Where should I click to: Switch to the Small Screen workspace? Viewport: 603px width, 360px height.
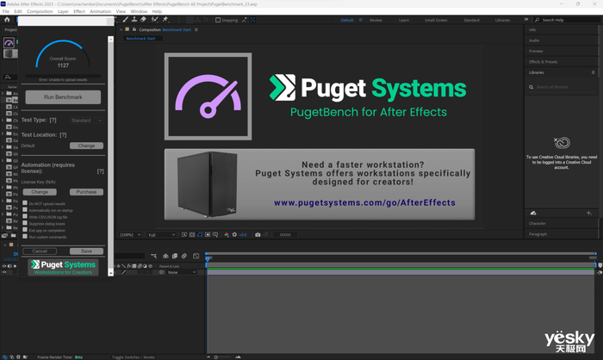436,20
